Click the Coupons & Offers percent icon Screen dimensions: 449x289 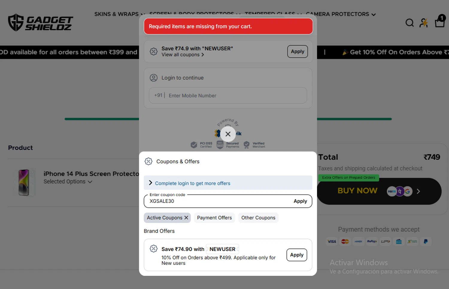pyautogui.click(x=148, y=161)
